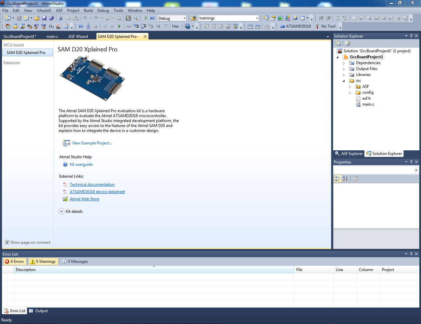The width and height of the screenshot is (421, 324).
Task: Toggle Hex display in debug toolbar
Action: point(175,26)
